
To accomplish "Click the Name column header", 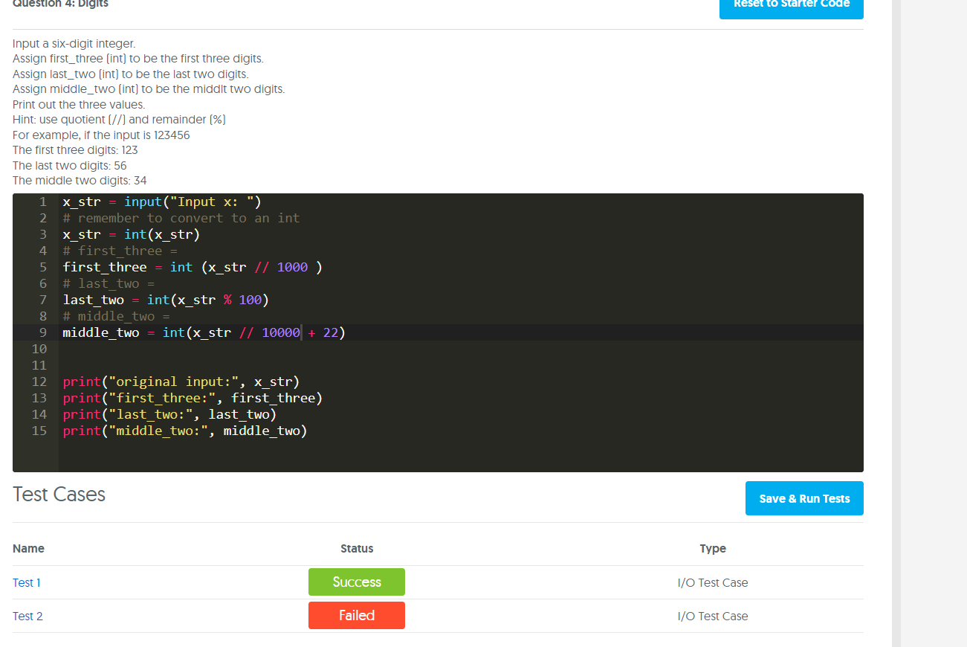I will pyautogui.click(x=28, y=548).
